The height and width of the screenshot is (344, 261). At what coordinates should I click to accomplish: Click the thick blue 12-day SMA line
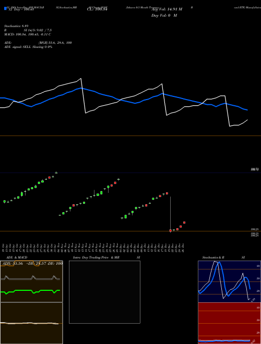tap(123, 101)
